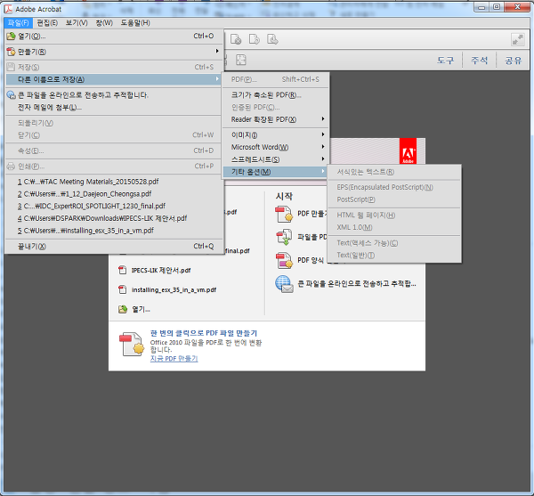Open the 편집(E) menu
Screen dimensions: 534x496
click(x=47, y=23)
